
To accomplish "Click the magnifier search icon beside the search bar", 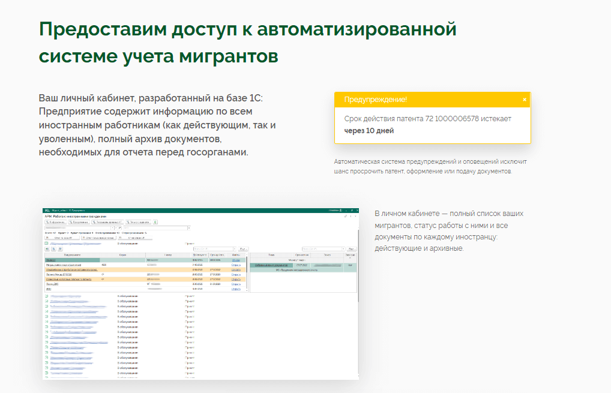I will (x=119, y=228).
